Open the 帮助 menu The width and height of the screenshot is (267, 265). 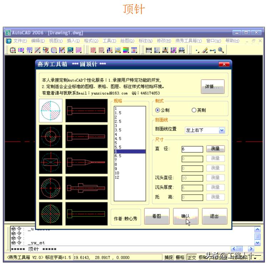232,41
